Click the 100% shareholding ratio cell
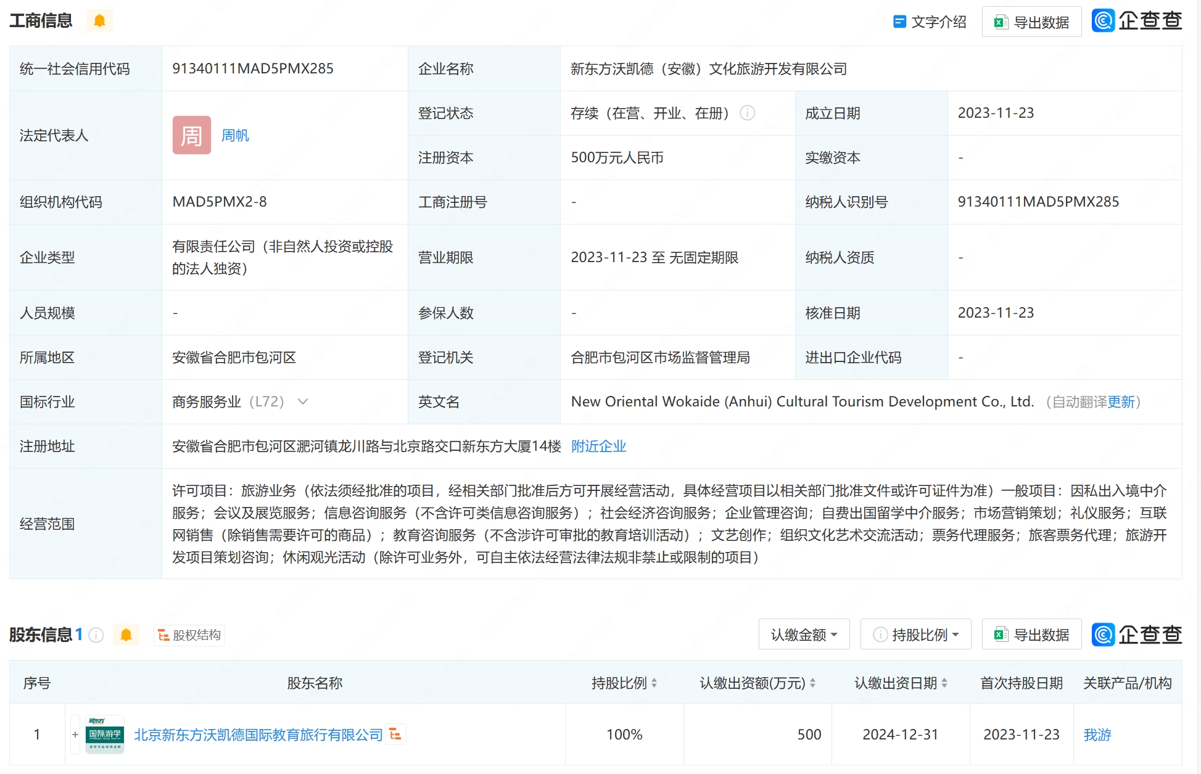This screenshot has height=774, width=1201. pos(624,735)
